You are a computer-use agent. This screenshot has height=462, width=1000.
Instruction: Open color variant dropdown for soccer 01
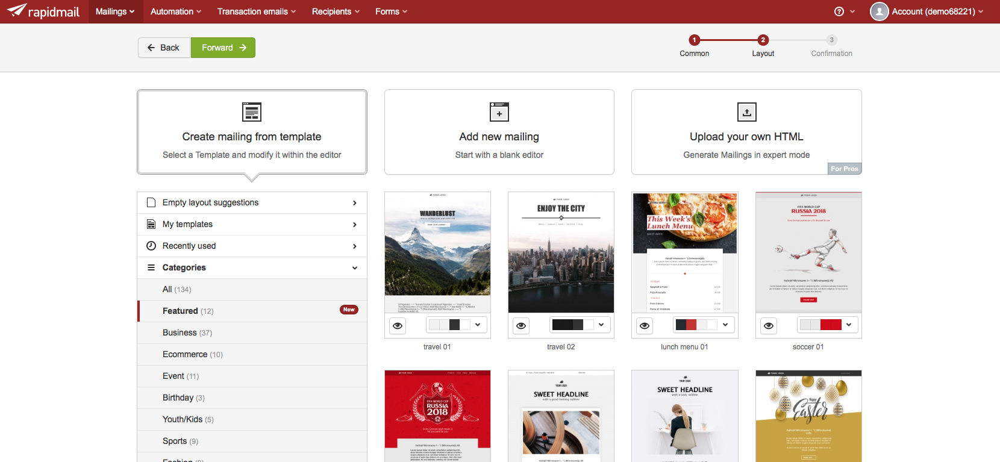849,325
